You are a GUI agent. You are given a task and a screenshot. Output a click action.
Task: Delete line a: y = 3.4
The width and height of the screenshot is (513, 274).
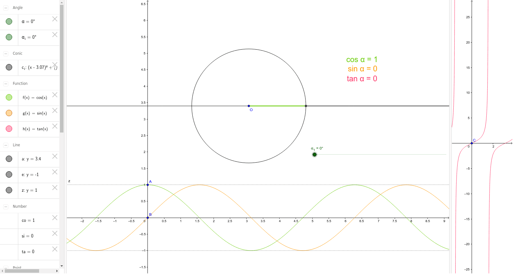point(55,156)
